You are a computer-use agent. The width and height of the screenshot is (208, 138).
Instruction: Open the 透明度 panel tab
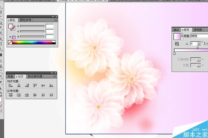click(x=198, y=30)
